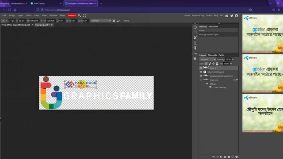283x159 pixels.
Task: Click the width percentage field
Action: click(34, 21)
